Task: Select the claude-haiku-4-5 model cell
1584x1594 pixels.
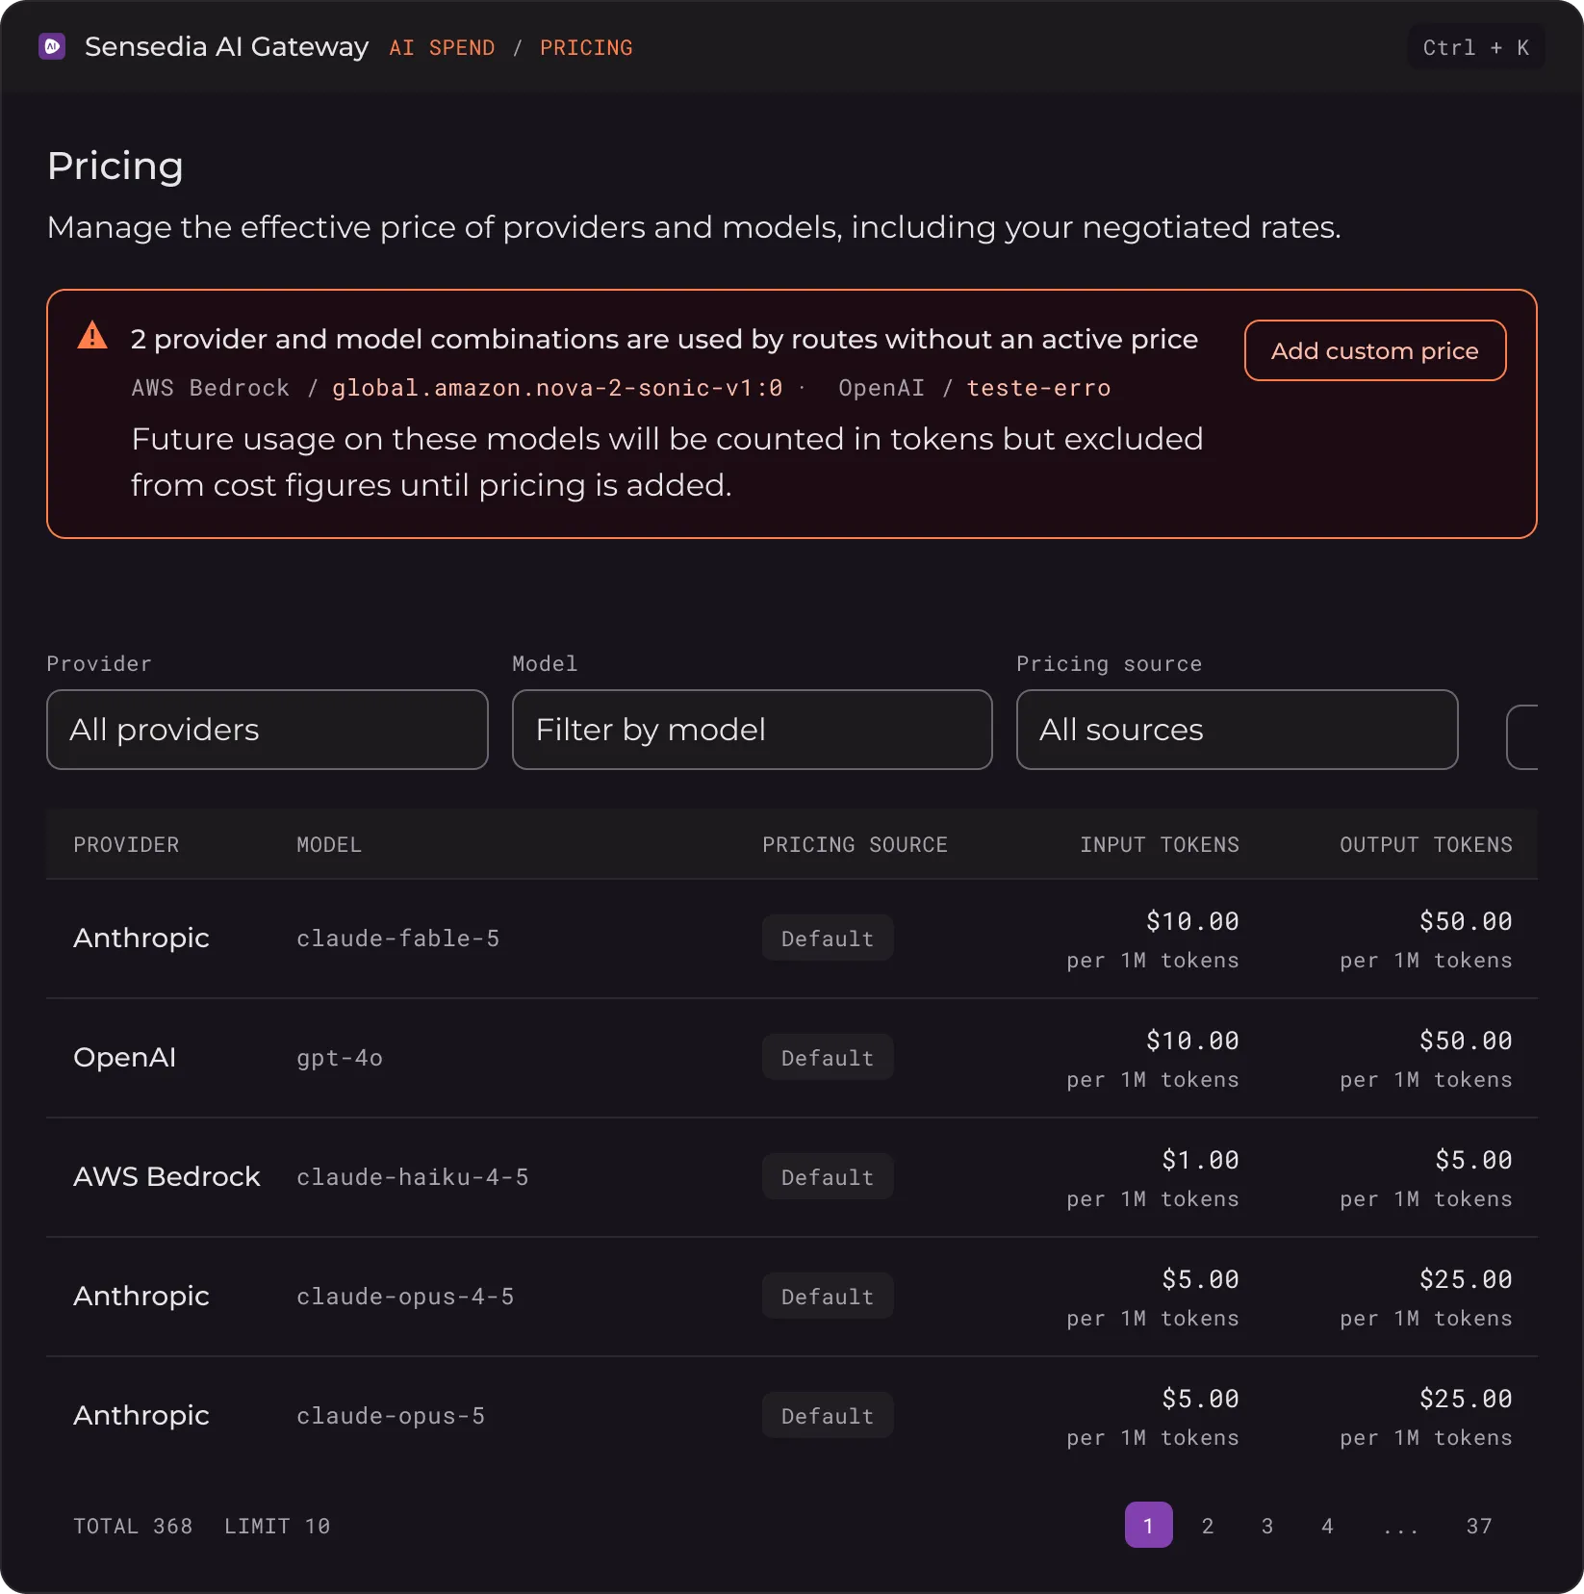Action: [x=412, y=1177]
